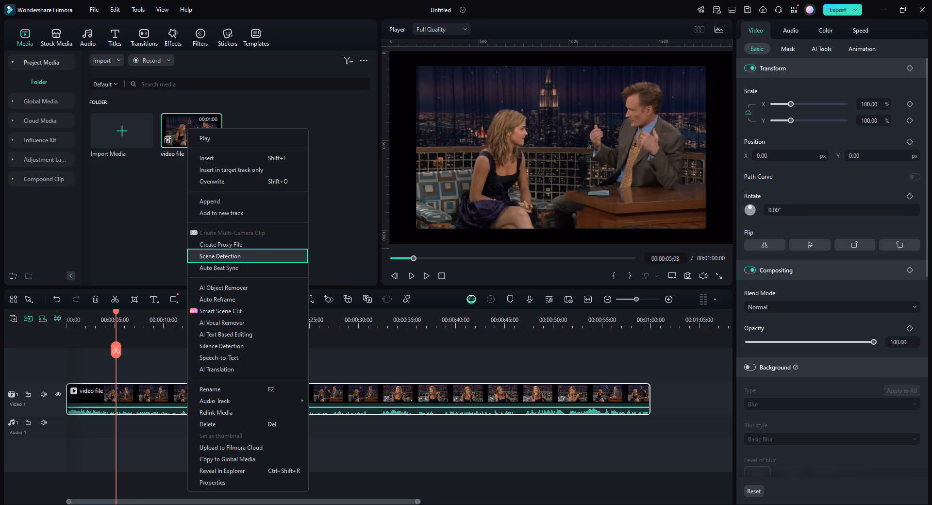932x505 pixels.
Task: Click the Opacity slider handle
Action: pos(874,342)
